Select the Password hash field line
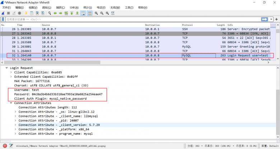 (59, 94)
